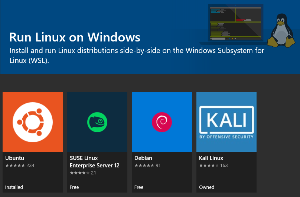Screen dimensions: 300x197
Task: Click the Debian star rating with 91 reviews
Action: point(147,166)
